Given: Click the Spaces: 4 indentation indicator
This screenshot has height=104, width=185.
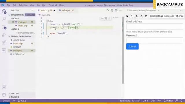Looking at the screenshot, I should click(136, 101).
